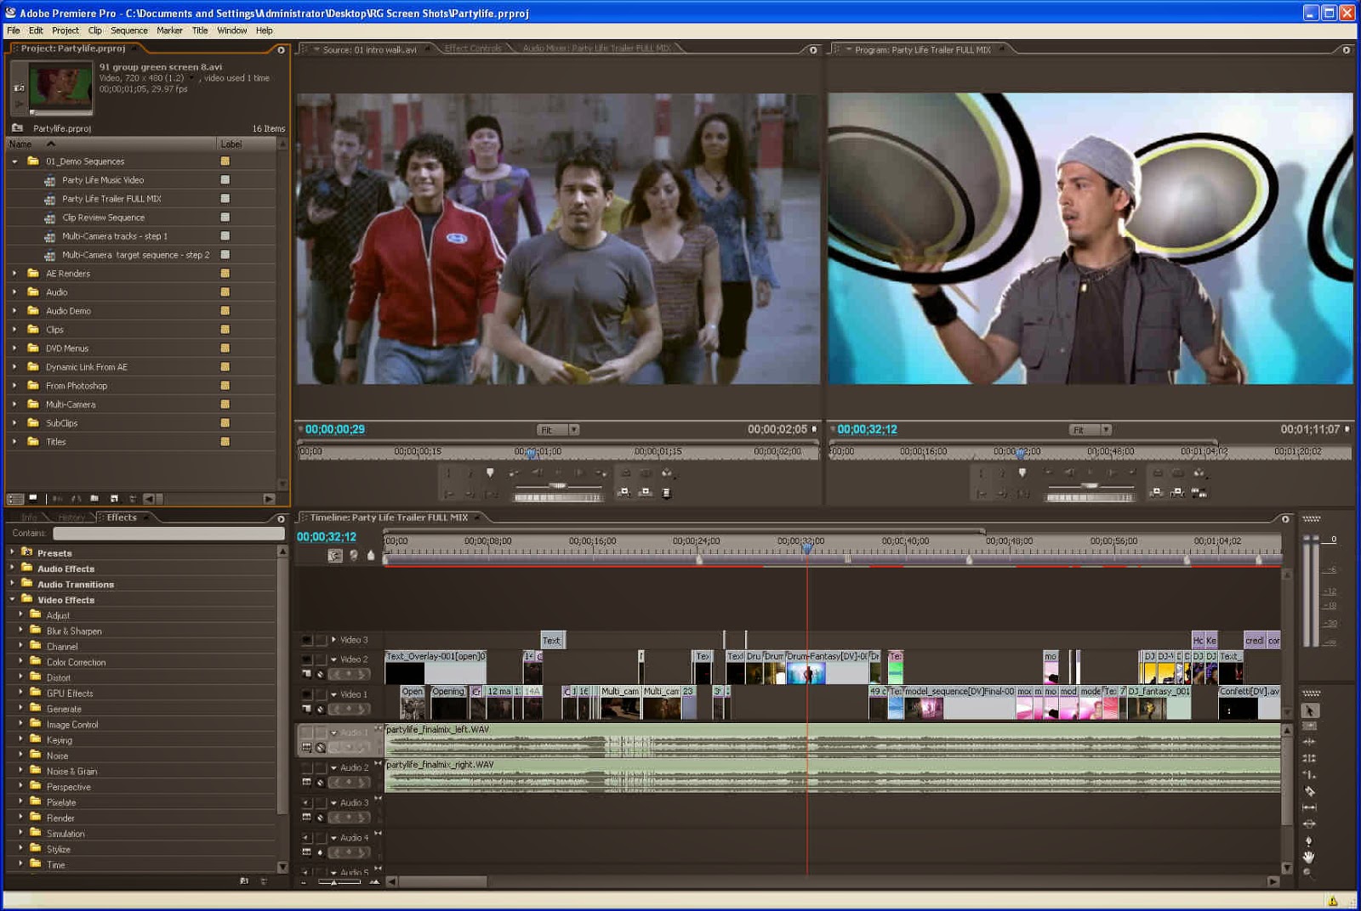Switch to the Effect Controls tab
Image resolution: width=1361 pixels, height=911 pixels.
tap(472, 48)
